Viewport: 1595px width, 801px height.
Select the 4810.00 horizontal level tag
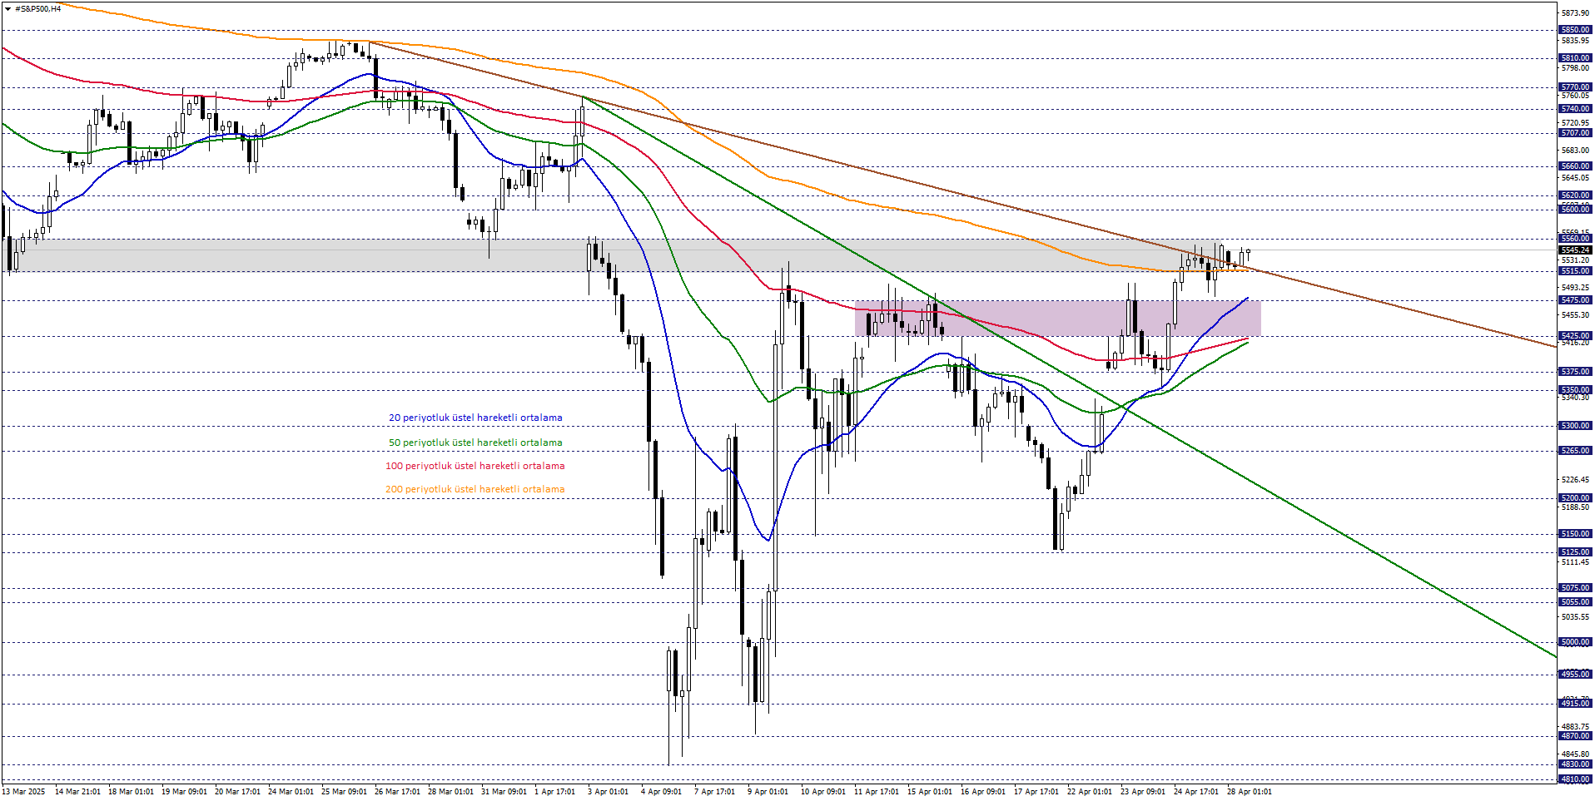click(x=1575, y=779)
